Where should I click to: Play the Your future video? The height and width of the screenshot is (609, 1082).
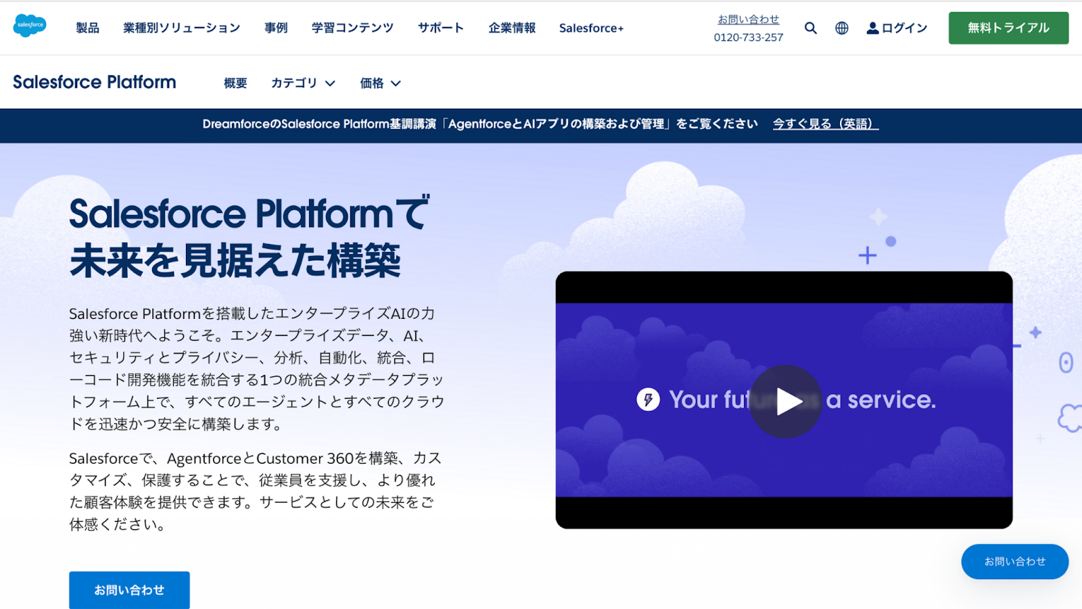785,401
